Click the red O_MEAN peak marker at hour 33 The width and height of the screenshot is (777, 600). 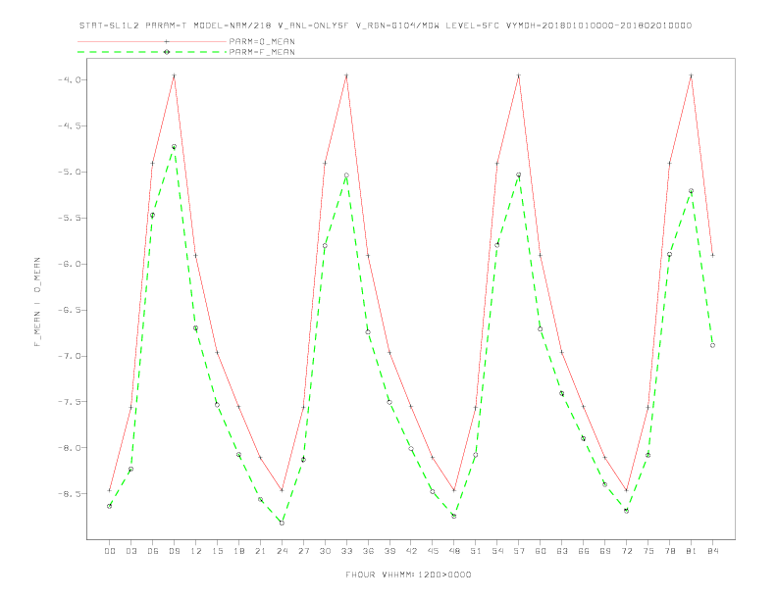point(346,75)
